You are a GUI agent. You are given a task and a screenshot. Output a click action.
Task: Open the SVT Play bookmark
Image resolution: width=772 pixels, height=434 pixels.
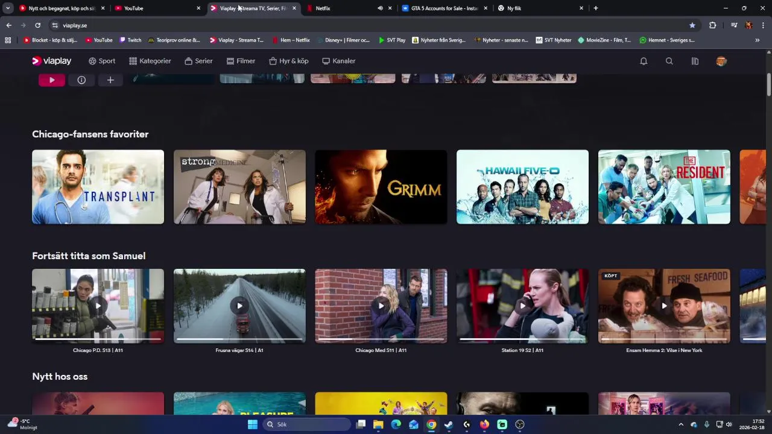[x=392, y=40]
